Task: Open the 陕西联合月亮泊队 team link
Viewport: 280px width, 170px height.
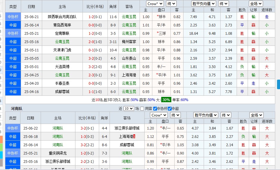Action: [62, 17]
